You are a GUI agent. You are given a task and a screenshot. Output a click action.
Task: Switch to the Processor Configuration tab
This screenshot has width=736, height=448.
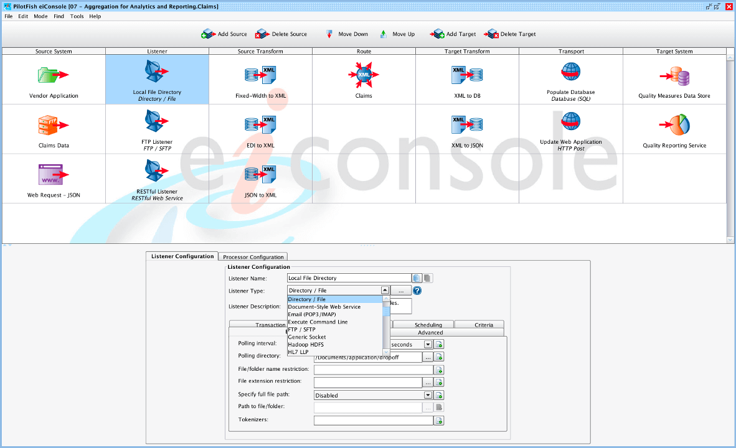[x=253, y=256]
